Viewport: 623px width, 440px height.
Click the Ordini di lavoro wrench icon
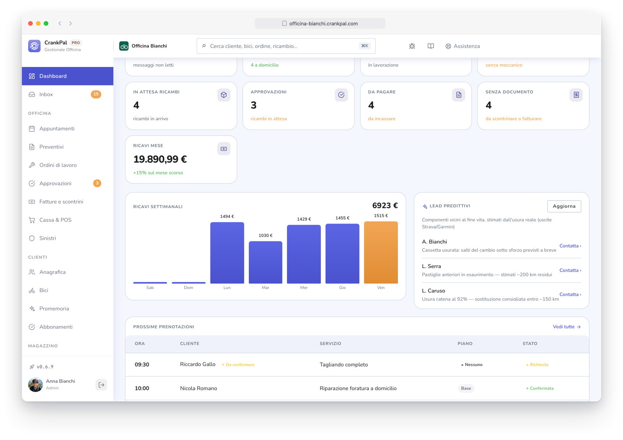[32, 165]
